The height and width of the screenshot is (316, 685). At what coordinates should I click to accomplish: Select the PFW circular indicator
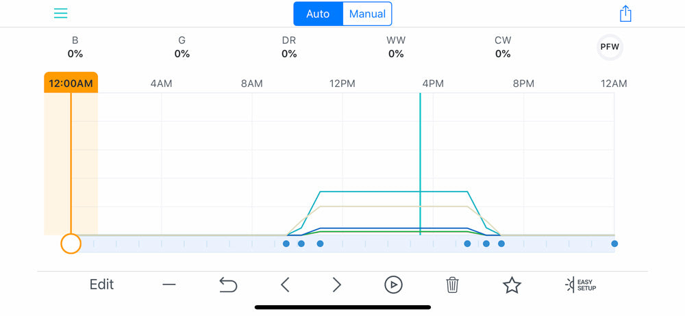point(610,47)
